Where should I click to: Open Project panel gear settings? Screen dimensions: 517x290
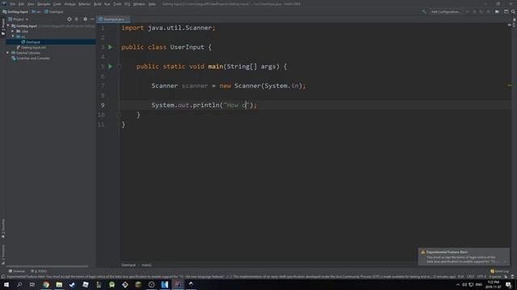85,19
